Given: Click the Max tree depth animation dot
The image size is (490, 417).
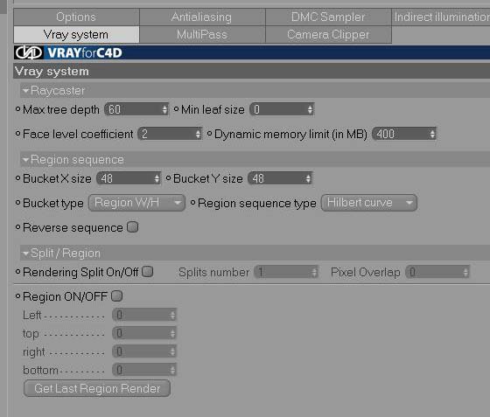Looking at the screenshot, I should pos(17,109).
